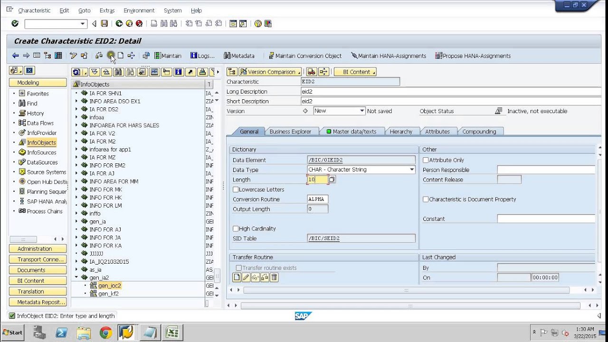Toggle the Lowercase Letters checkbox
Viewport: 608px width, 342px height.
(x=236, y=190)
